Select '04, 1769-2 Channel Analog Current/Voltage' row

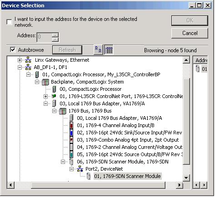point(130,147)
